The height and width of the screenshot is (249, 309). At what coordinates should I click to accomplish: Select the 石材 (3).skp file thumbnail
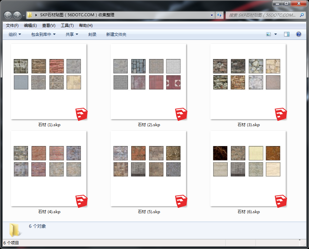[248, 81]
